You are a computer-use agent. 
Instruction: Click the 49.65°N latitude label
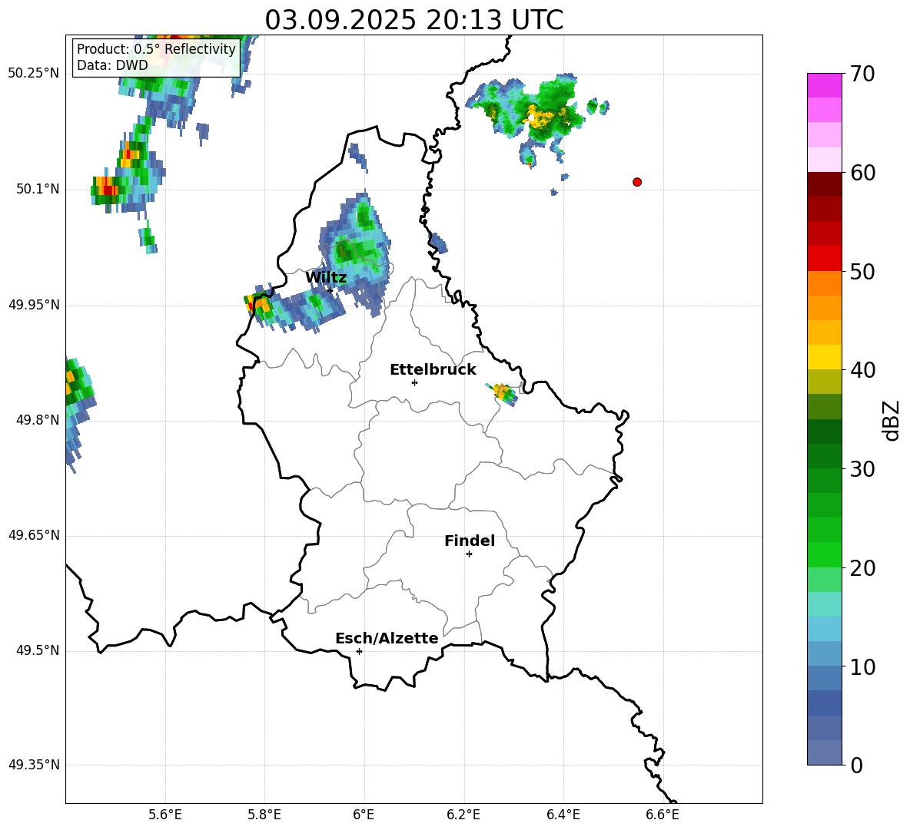(34, 535)
